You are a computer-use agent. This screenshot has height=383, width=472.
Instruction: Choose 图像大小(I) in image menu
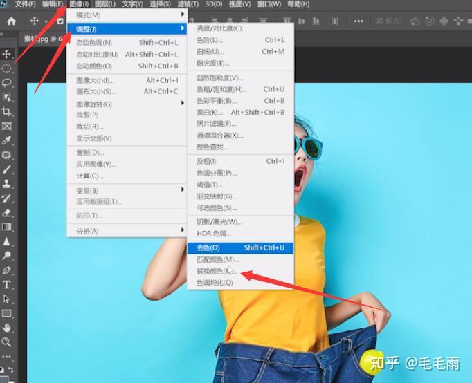coord(127,80)
